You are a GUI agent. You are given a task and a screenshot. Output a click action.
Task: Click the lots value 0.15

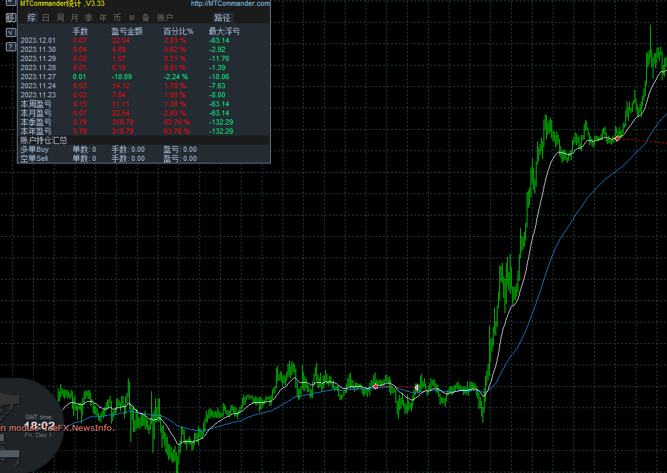click(x=79, y=104)
